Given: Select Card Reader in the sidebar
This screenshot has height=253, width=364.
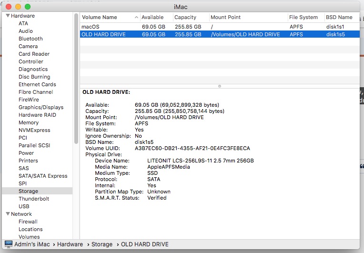Looking at the screenshot, I should click(x=34, y=54).
